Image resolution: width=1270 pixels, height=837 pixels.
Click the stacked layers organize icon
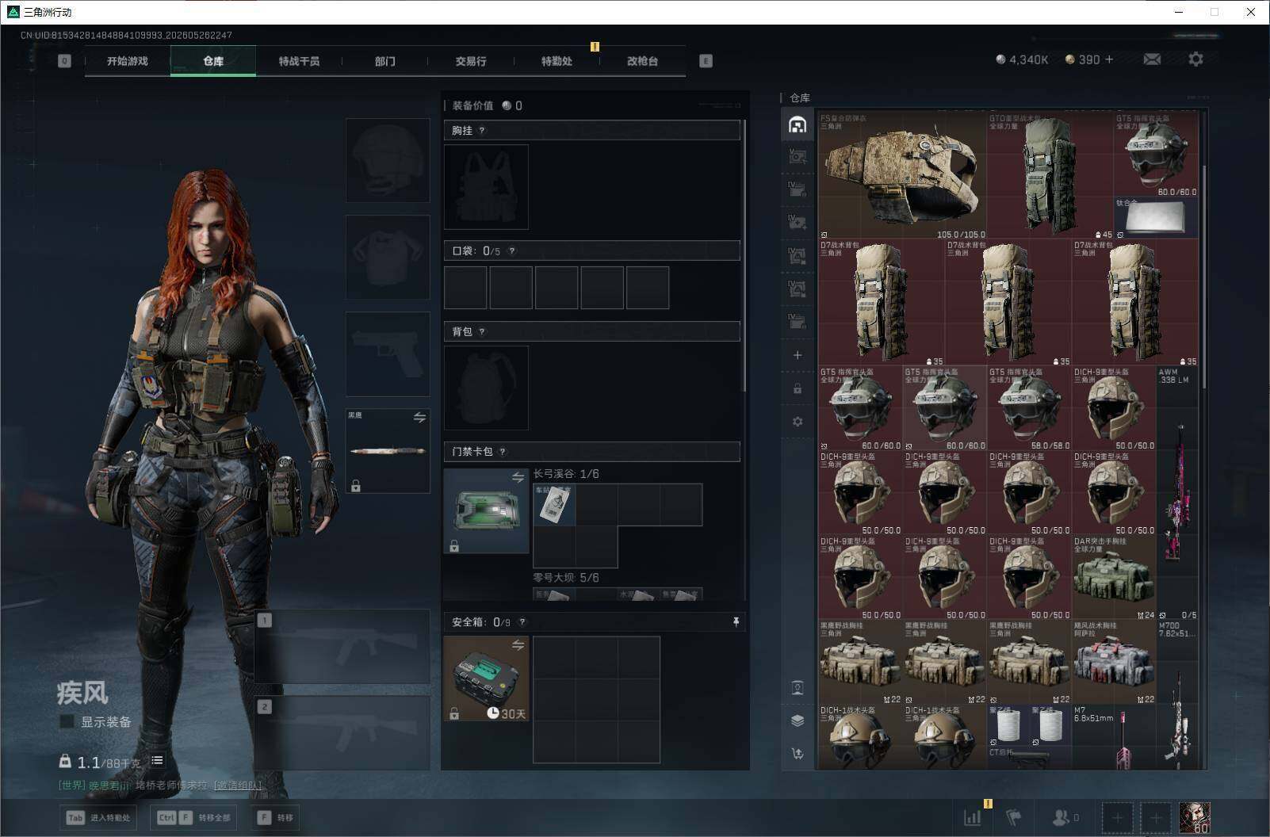click(798, 720)
